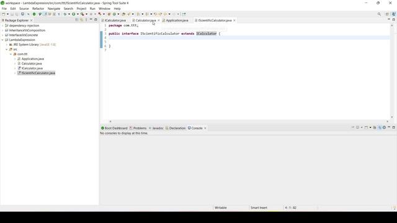The height and width of the screenshot is (223, 397).
Task: Click the Search magnifier icon in toolbar
Action: coord(379,14)
